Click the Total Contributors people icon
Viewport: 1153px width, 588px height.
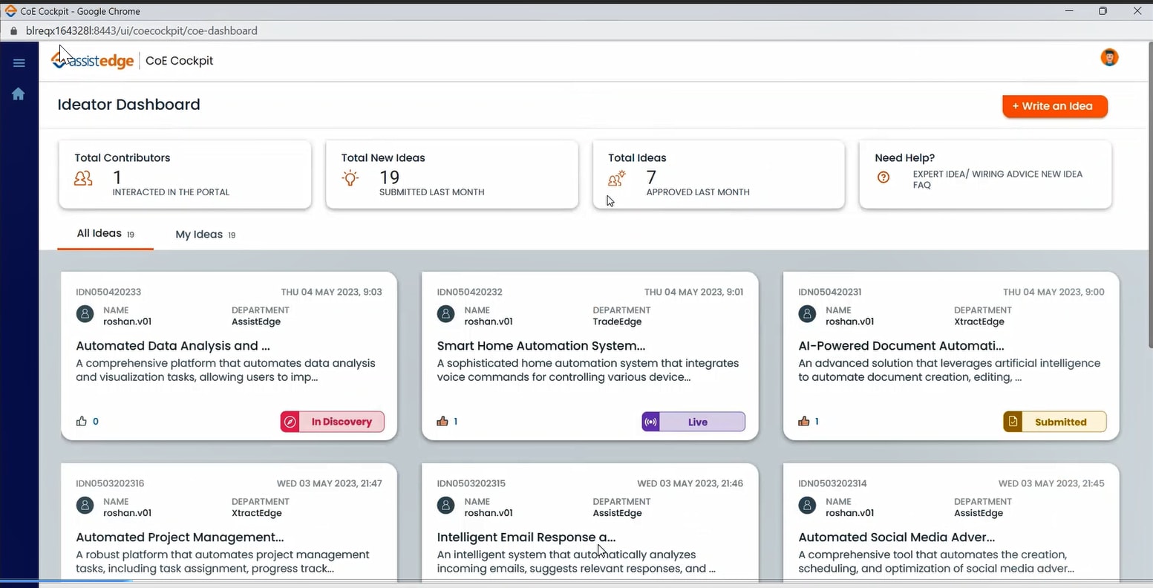click(x=84, y=178)
